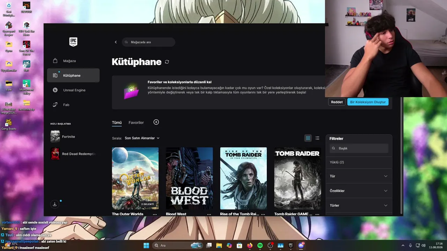Open Task View from the taskbar
Viewport: 447px width, 251px height.
point(209,245)
